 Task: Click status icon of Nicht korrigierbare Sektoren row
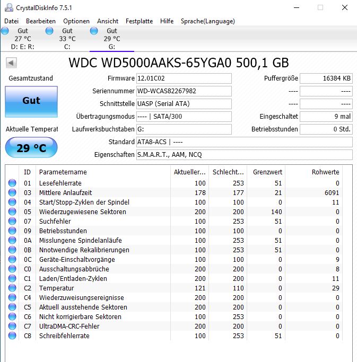coord(12,316)
